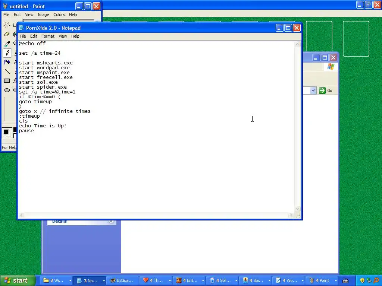The image size is (382, 286).
Task: Click Notepad's vertical scrollbar up arrow
Action: tap(297, 44)
